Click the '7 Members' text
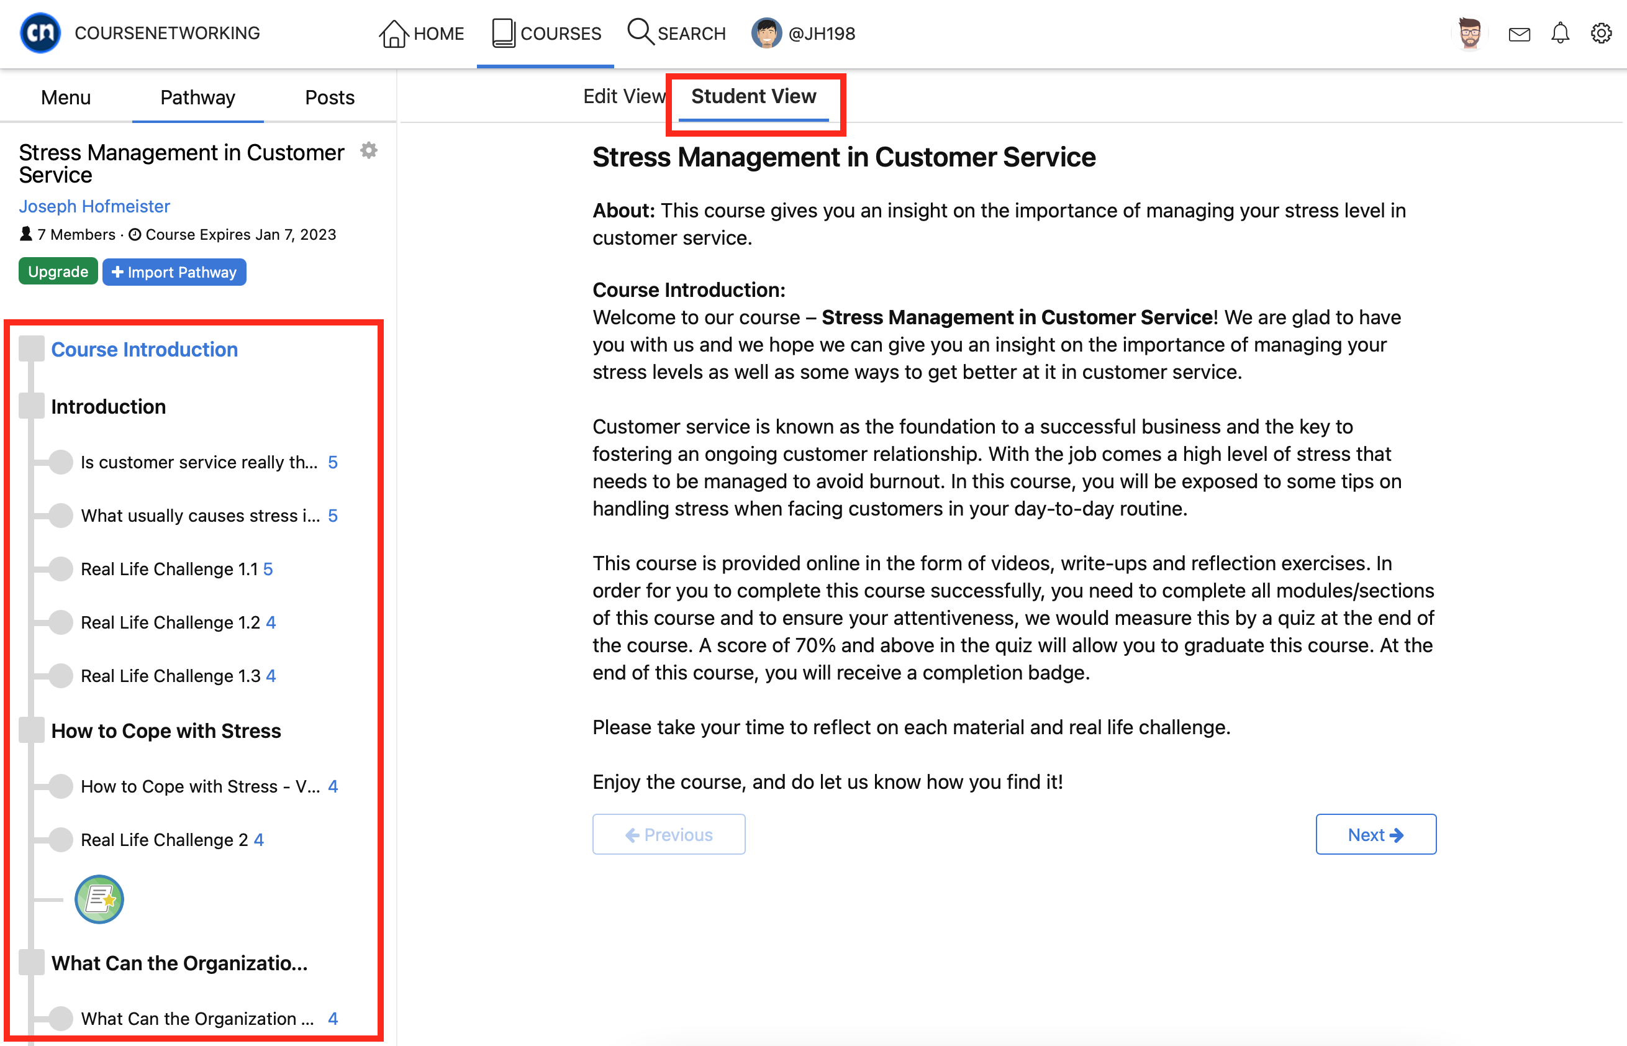 [x=76, y=234]
